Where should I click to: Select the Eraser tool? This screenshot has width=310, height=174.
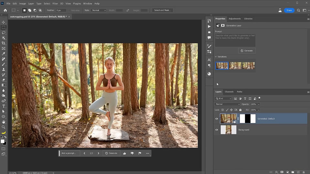pyautogui.click(x=3, y=80)
